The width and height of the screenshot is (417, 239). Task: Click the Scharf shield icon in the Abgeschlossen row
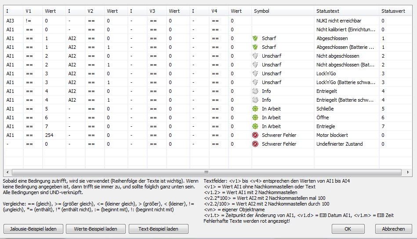click(255, 38)
